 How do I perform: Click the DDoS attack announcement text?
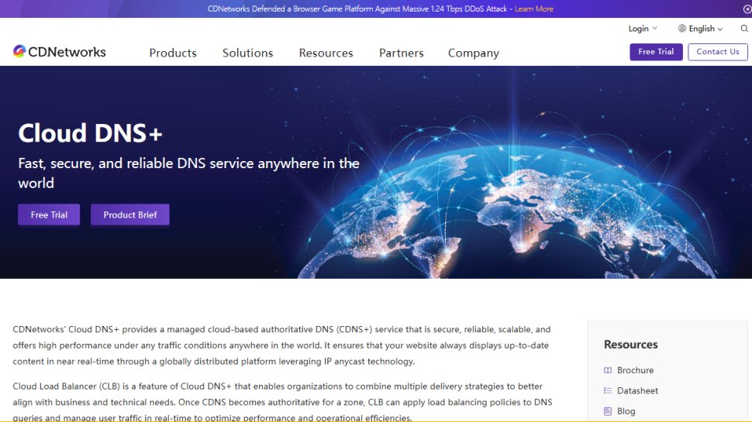[357, 9]
